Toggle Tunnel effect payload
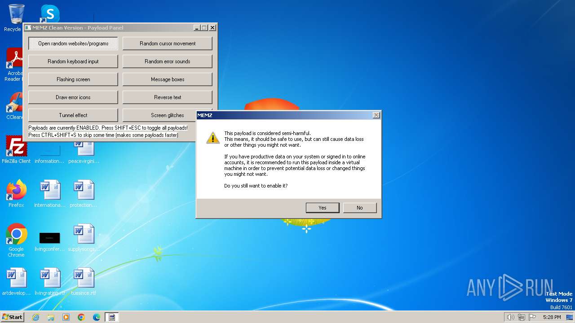Screen dimensions: 575x323 tap(73, 115)
